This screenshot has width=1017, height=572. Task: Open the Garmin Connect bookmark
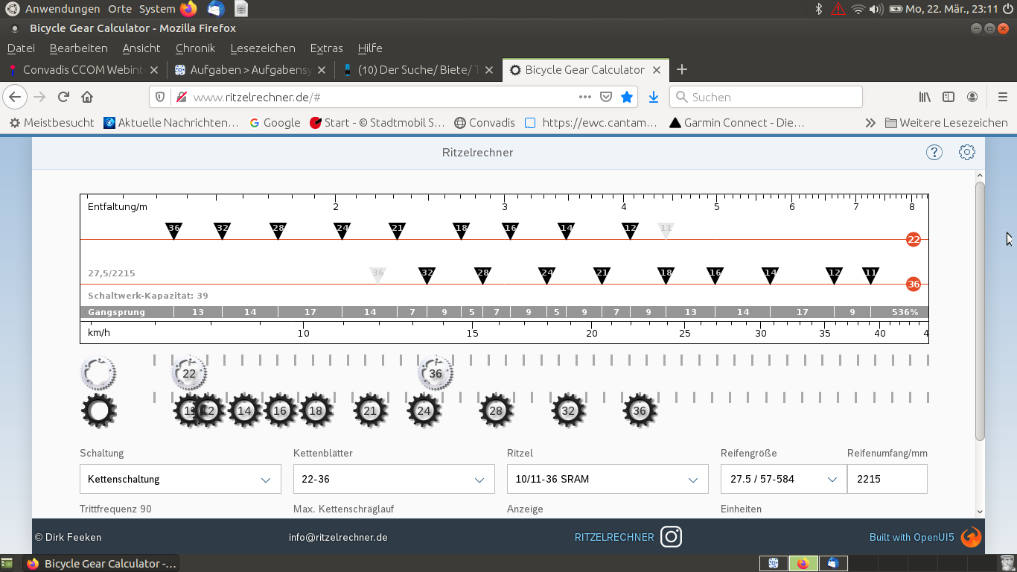click(x=736, y=123)
